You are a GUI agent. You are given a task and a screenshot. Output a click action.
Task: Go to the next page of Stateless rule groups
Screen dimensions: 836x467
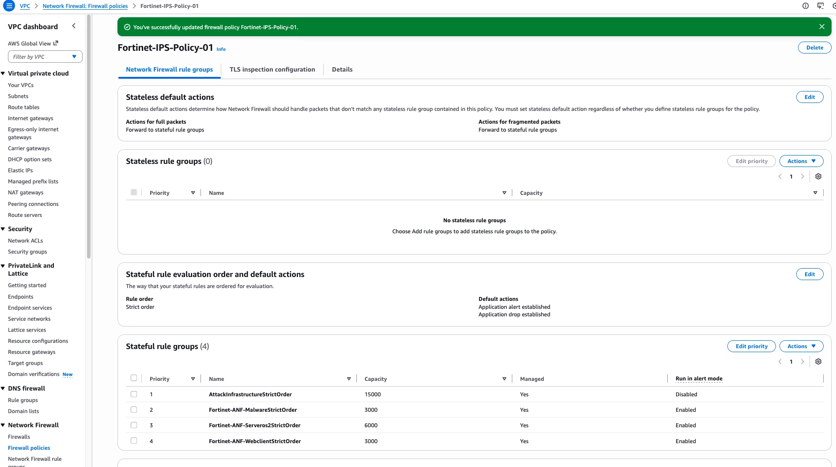click(x=802, y=177)
